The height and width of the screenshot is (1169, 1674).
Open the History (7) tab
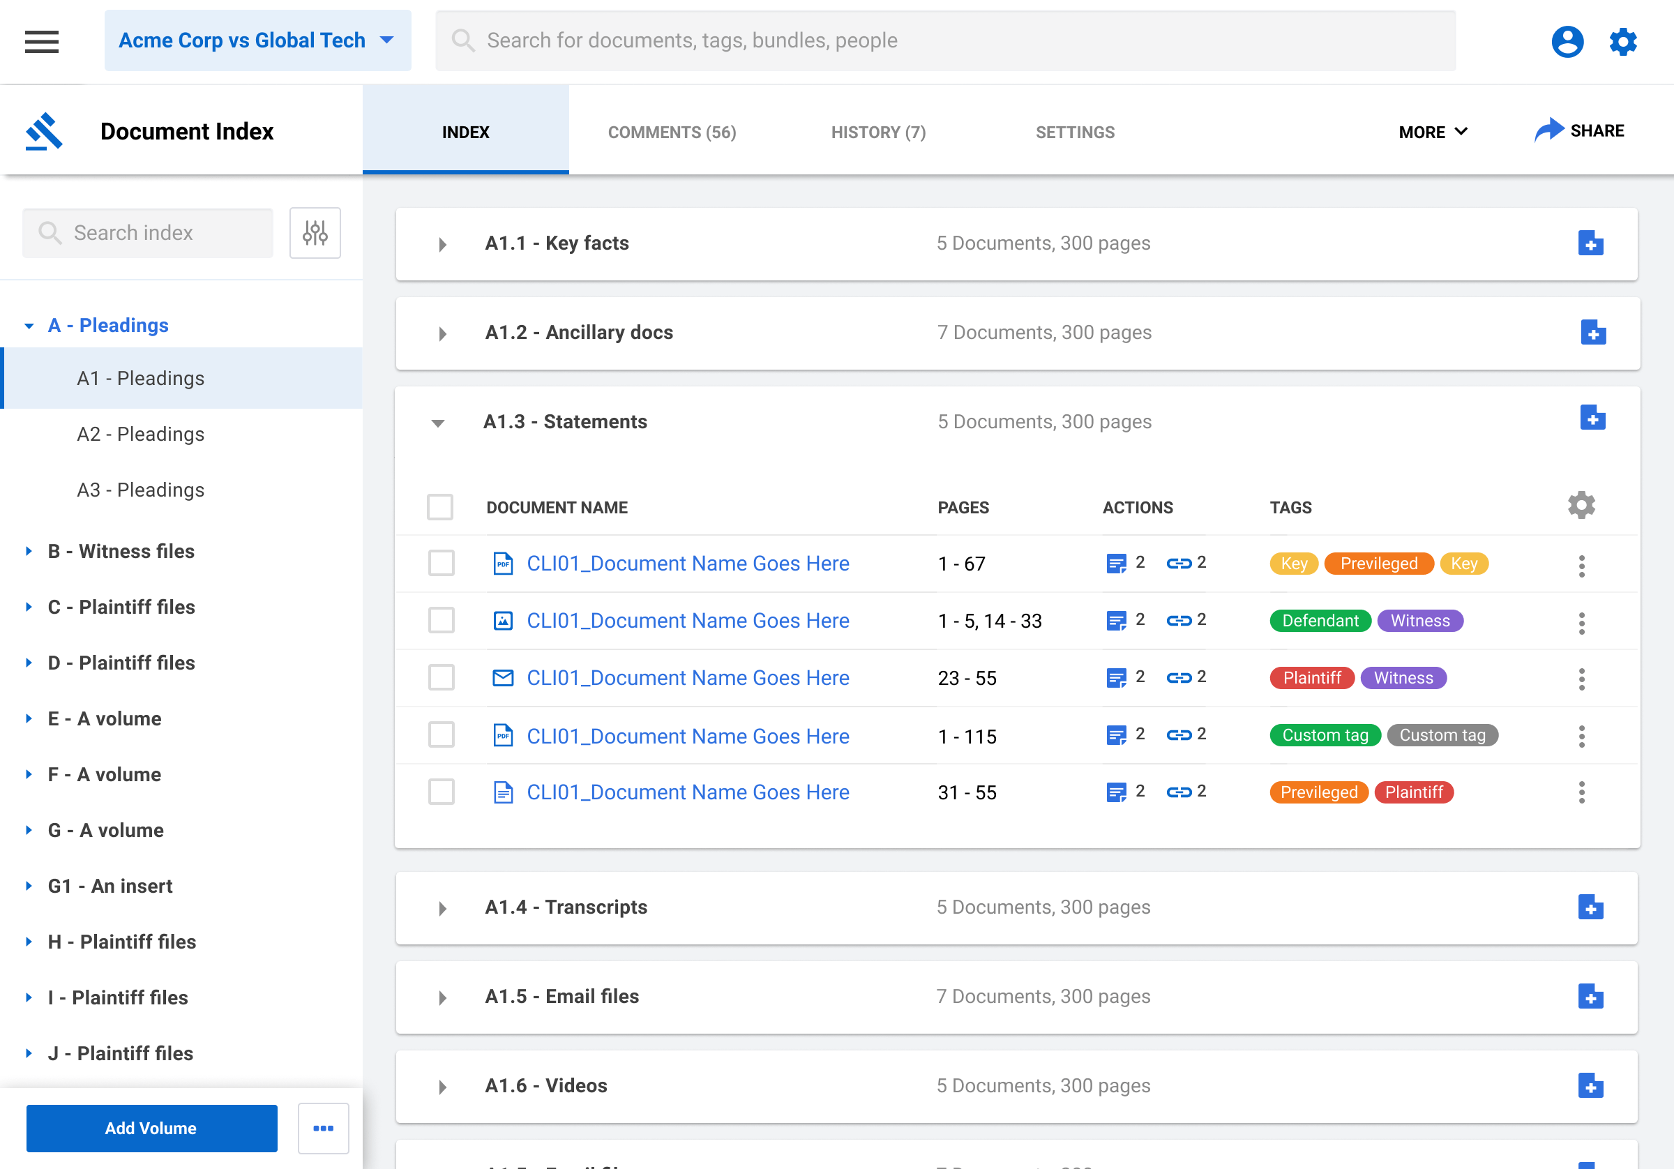[878, 132]
